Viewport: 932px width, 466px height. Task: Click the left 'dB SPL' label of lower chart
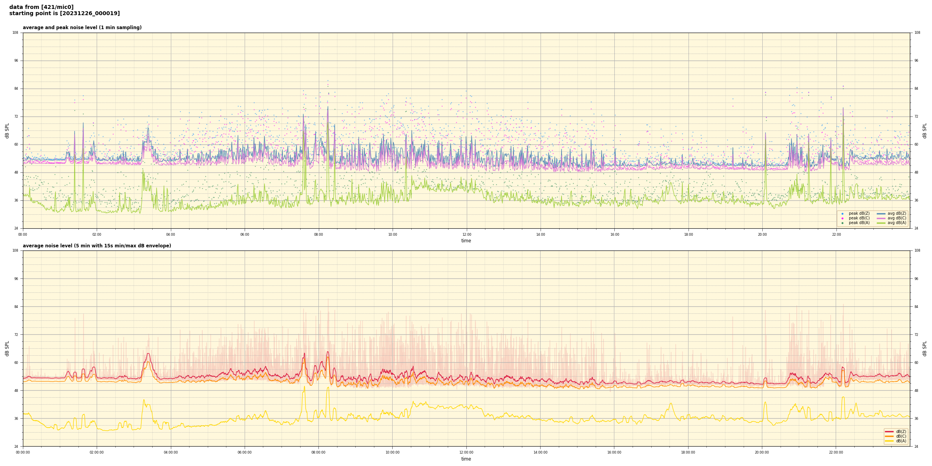tap(7, 348)
